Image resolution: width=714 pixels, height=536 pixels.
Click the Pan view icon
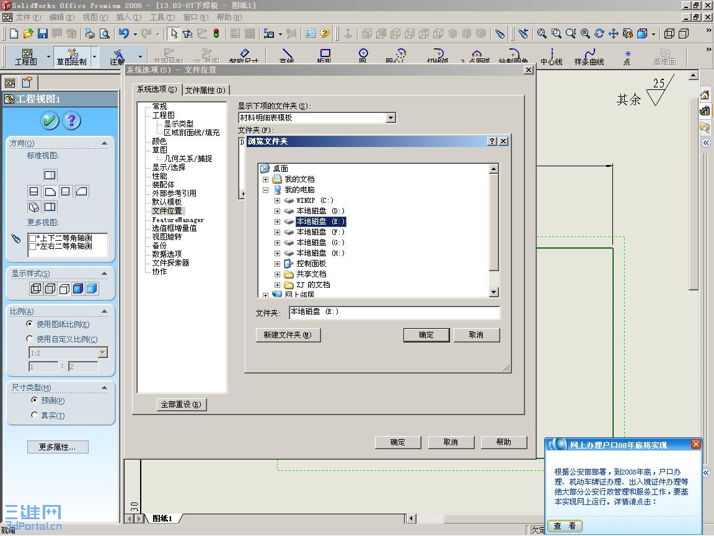(x=614, y=33)
